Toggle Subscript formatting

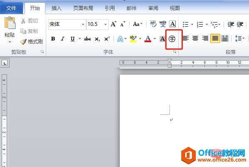(97, 39)
